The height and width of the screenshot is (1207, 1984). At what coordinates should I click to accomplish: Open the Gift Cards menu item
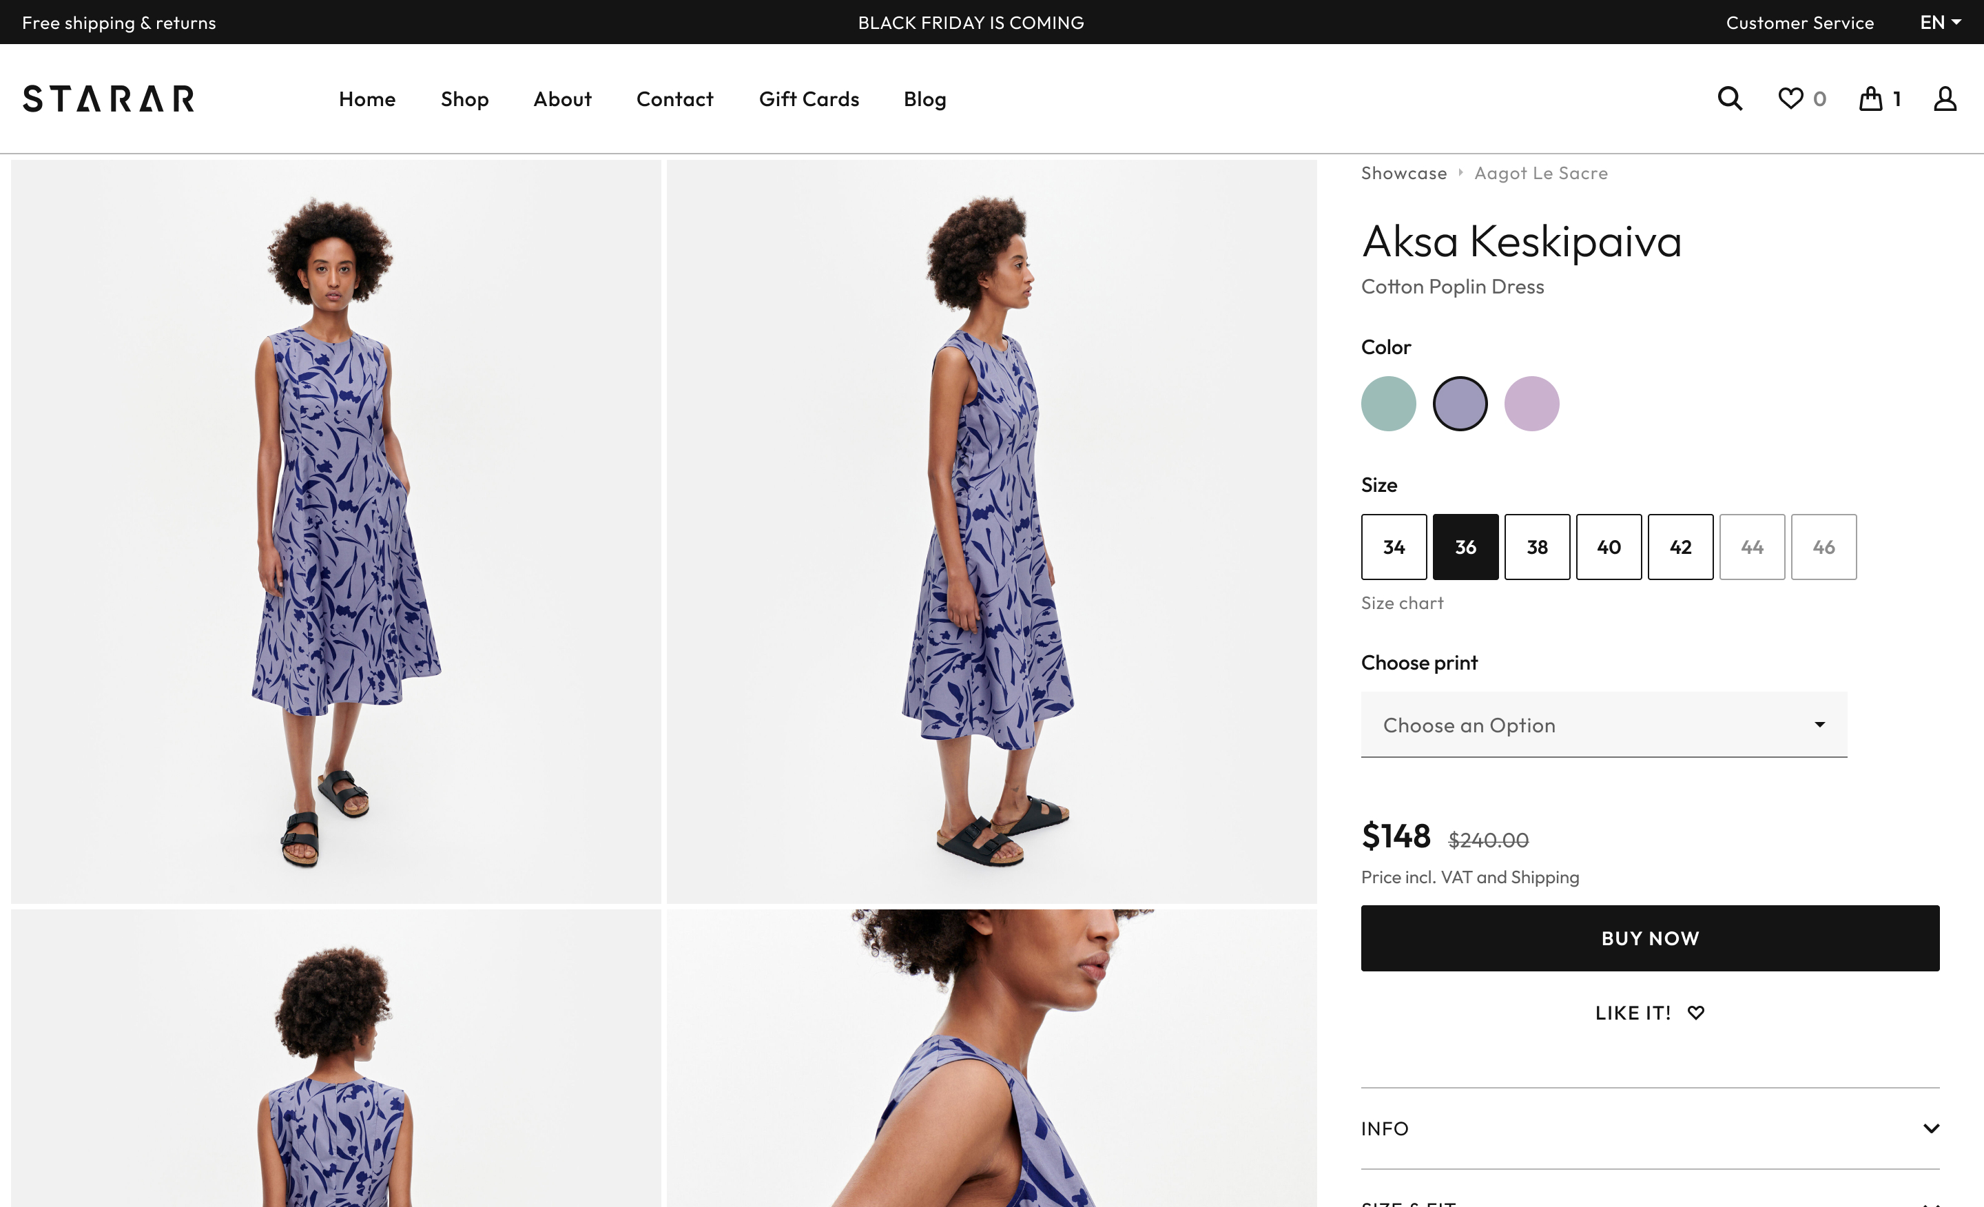tap(809, 99)
